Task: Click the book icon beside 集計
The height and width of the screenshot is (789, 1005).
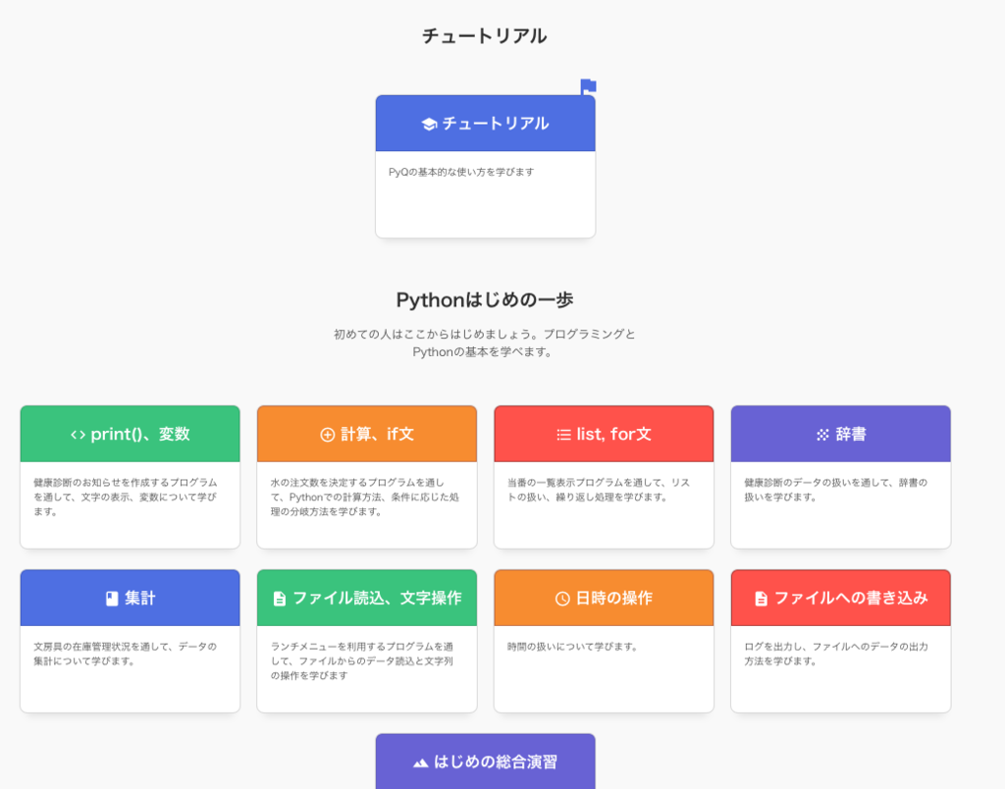Action: coord(112,599)
